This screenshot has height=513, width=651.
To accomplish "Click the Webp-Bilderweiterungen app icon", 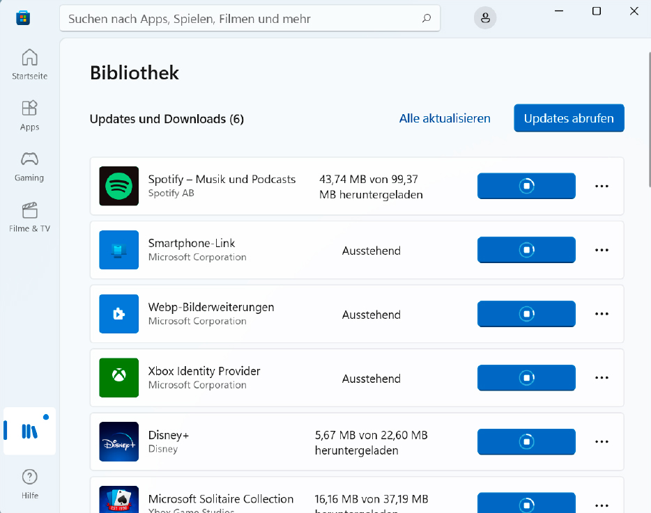I will (118, 314).
